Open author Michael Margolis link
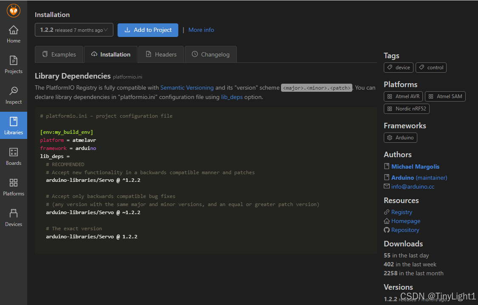This screenshot has height=305, width=478. pyautogui.click(x=415, y=167)
